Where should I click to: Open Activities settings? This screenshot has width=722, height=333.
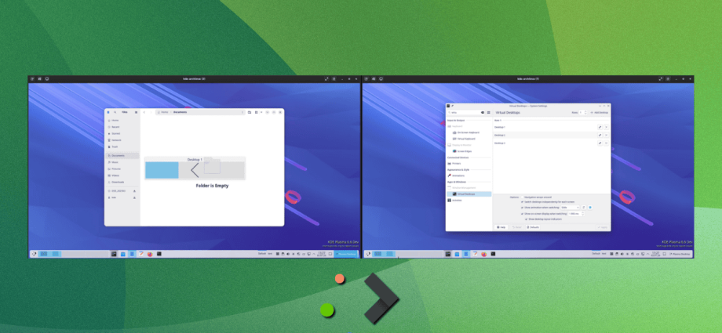coord(469,200)
